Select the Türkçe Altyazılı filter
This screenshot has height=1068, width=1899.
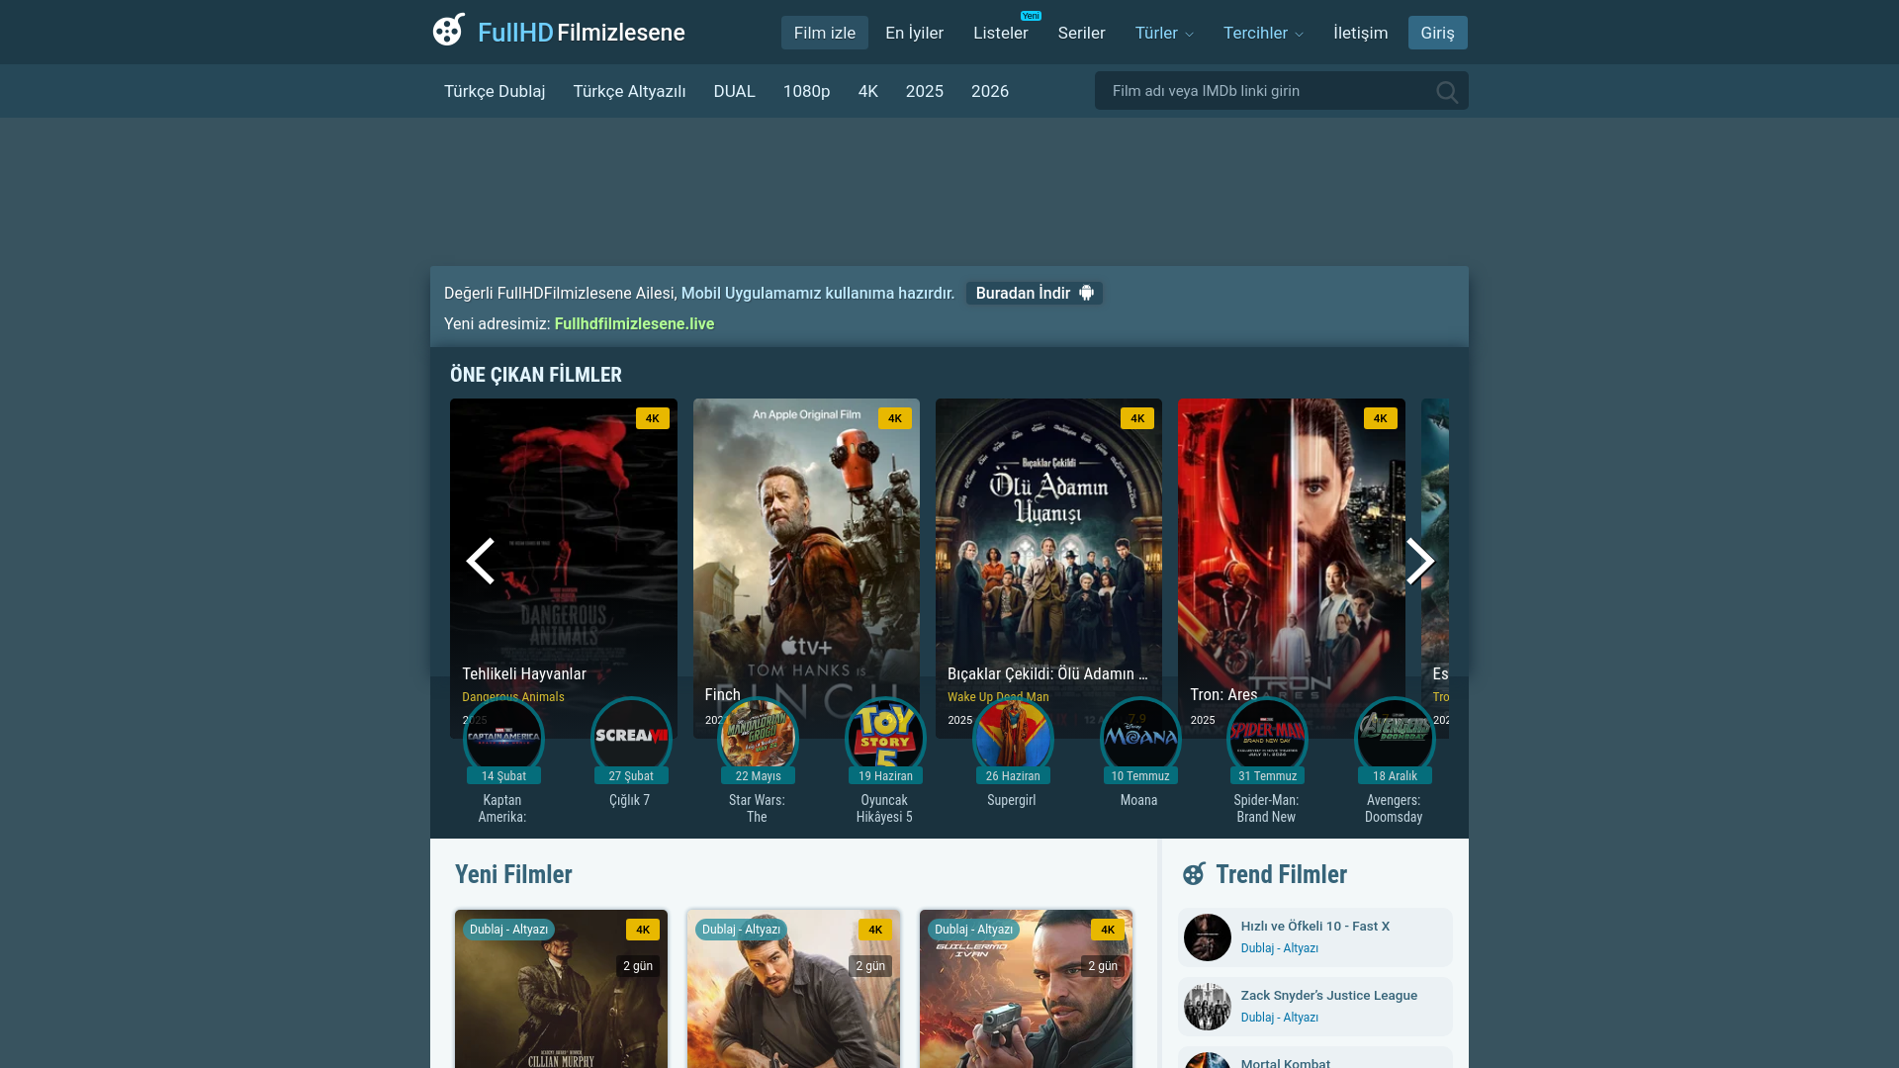point(629,91)
